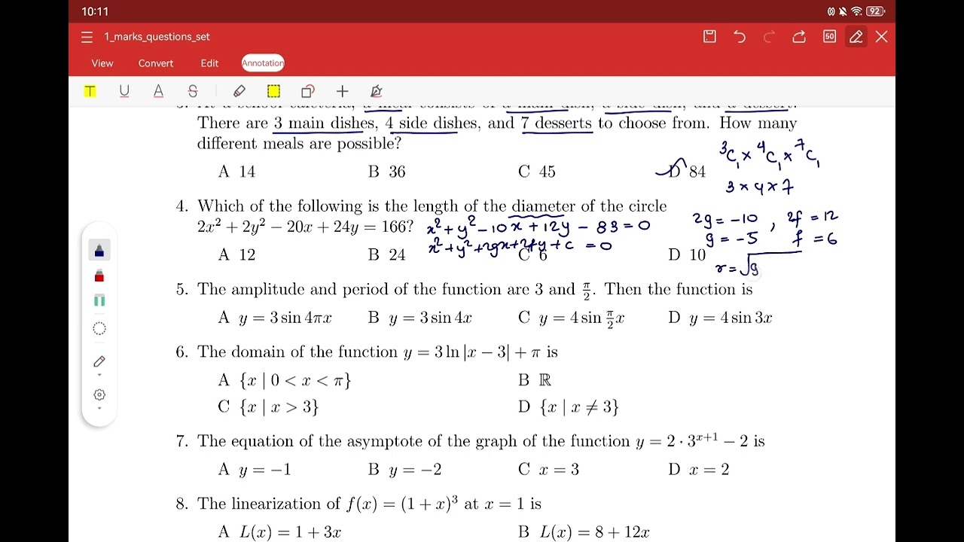The height and width of the screenshot is (542, 964).
Task: Save the document with the save icon
Action: 709,37
